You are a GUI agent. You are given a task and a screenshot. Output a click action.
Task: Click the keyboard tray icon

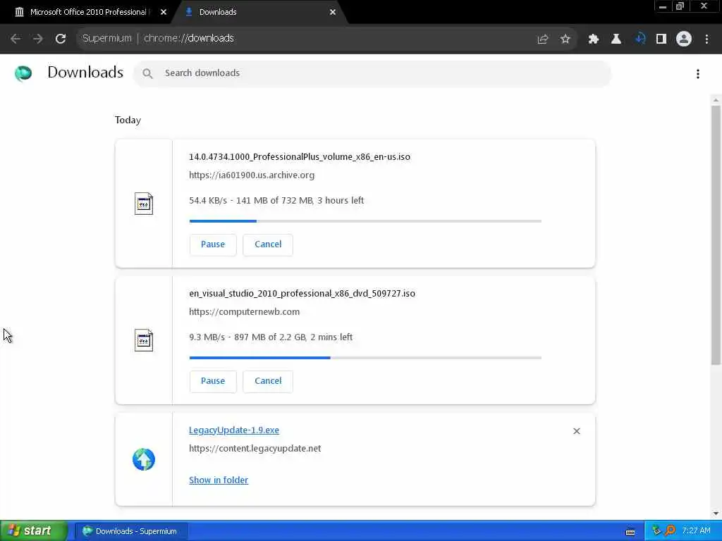pyautogui.click(x=630, y=533)
